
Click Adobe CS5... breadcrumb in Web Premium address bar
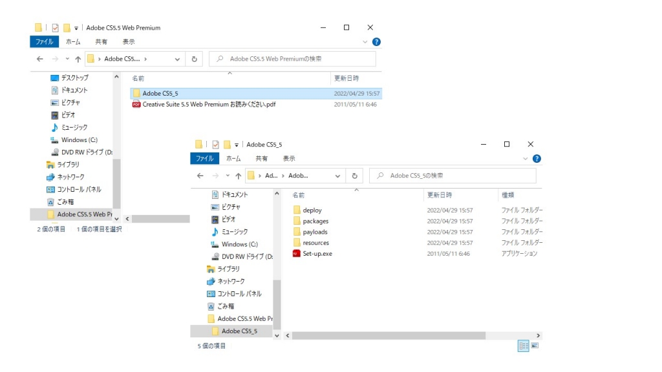[x=122, y=59]
